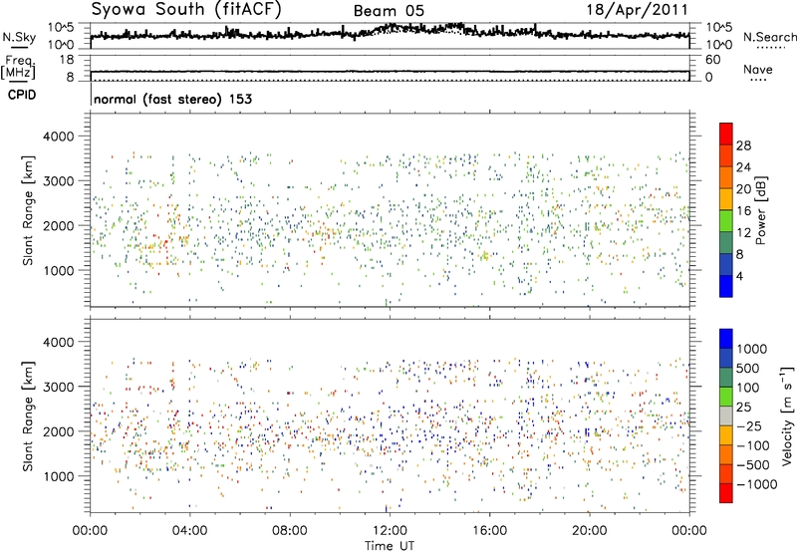Click the red swatch of the Power color bar

point(726,134)
